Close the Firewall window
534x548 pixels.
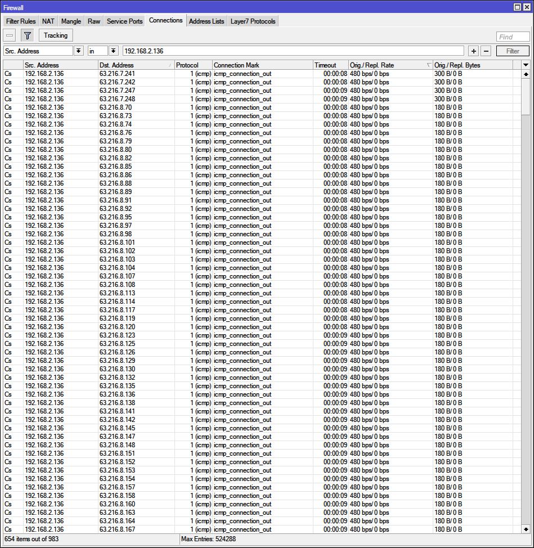point(526,7)
